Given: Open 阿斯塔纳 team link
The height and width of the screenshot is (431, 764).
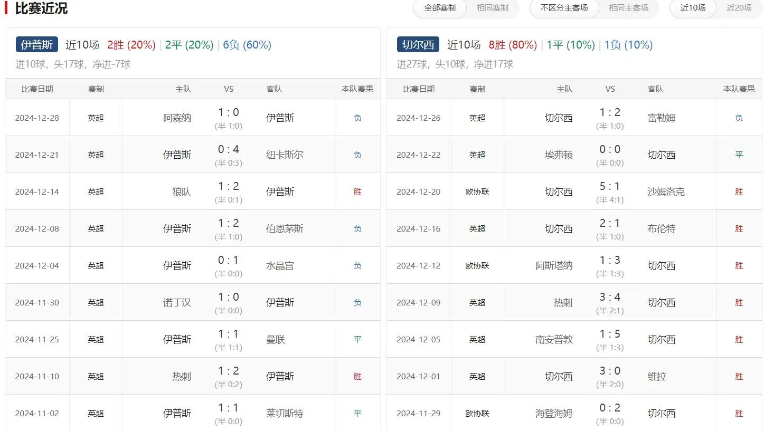Looking at the screenshot, I should click(554, 265).
